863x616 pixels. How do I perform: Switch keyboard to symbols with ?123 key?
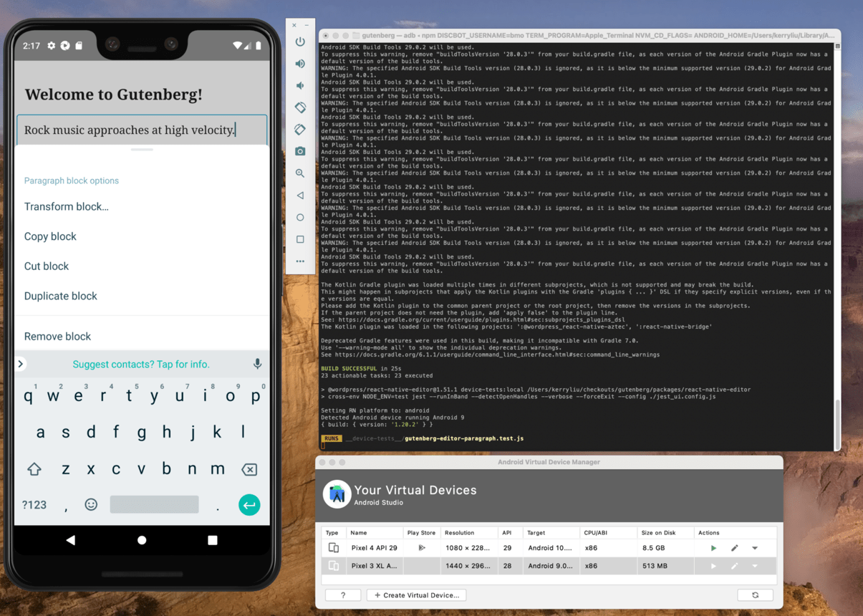coord(34,505)
